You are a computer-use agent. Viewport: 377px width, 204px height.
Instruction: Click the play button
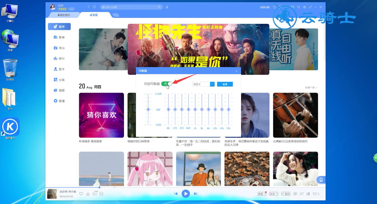point(186,194)
